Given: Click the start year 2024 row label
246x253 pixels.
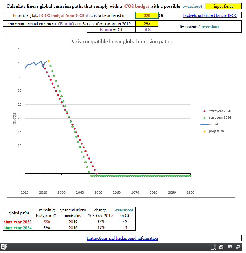Looking at the screenshot, I should tap(18, 228).
